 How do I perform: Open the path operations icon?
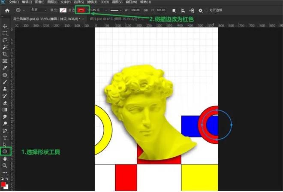pos(174,10)
